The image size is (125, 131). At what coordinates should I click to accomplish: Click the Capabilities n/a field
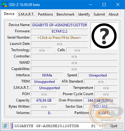[74, 69]
